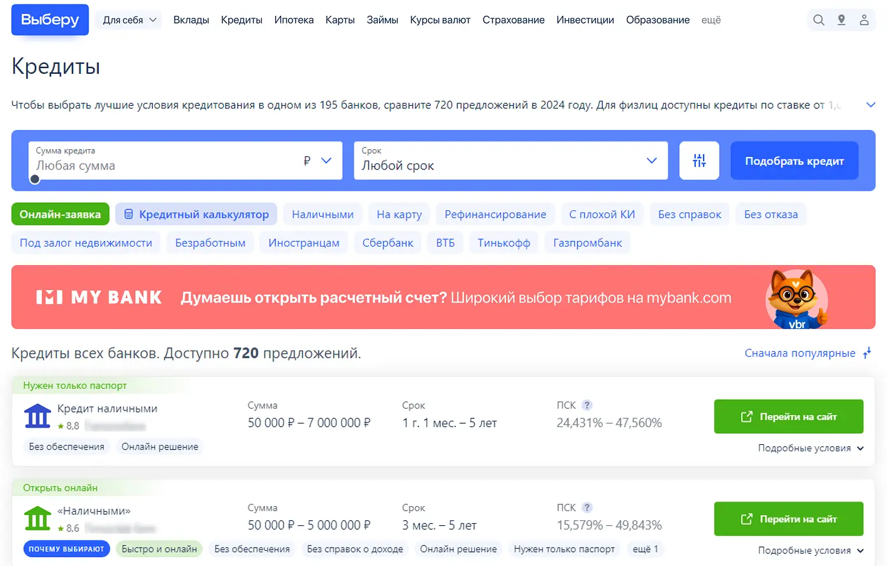887x566 pixels.
Task: Open the search magnifier icon
Action: click(x=819, y=20)
